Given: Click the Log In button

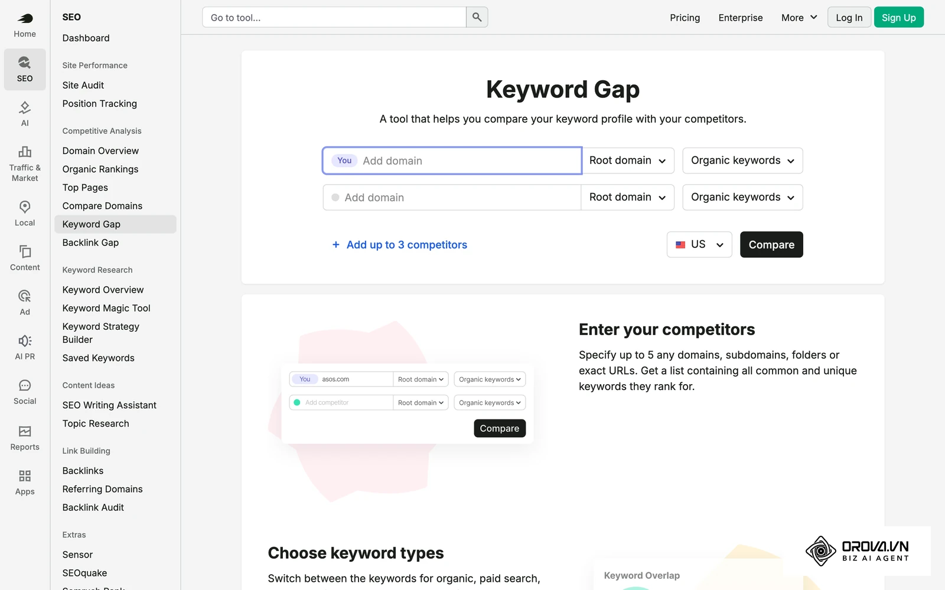Looking at the screenshot, I should point(849,17).
